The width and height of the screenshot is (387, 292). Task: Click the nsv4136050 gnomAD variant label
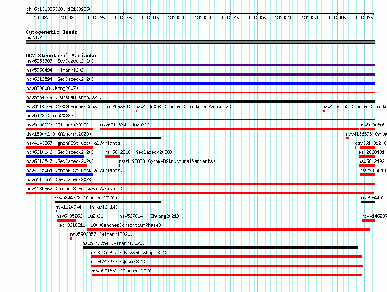point(183,106)
